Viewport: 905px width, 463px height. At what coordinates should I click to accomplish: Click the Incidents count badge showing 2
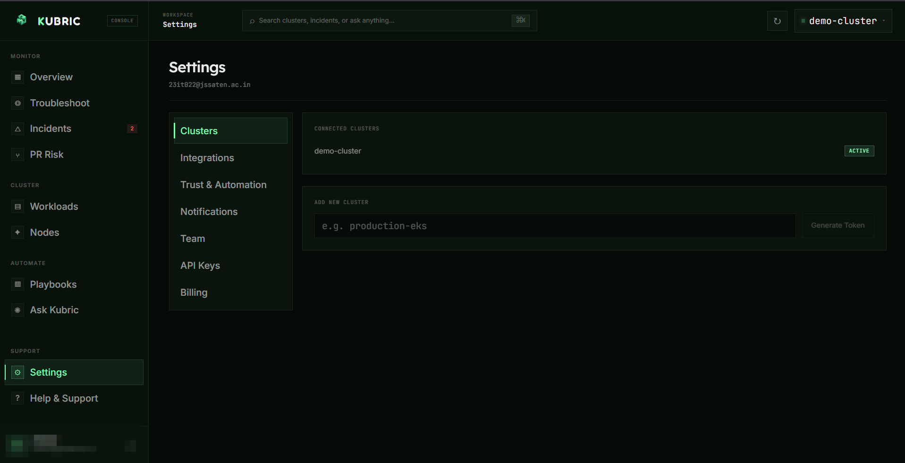pyautogui.click(x=132, y=129)
